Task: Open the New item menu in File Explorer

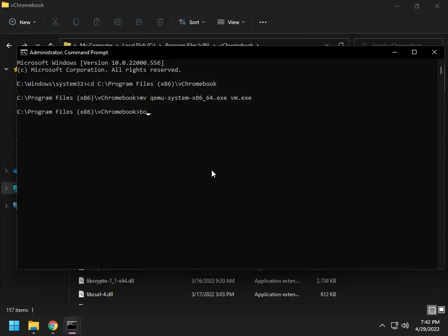Action: point(23,22)
